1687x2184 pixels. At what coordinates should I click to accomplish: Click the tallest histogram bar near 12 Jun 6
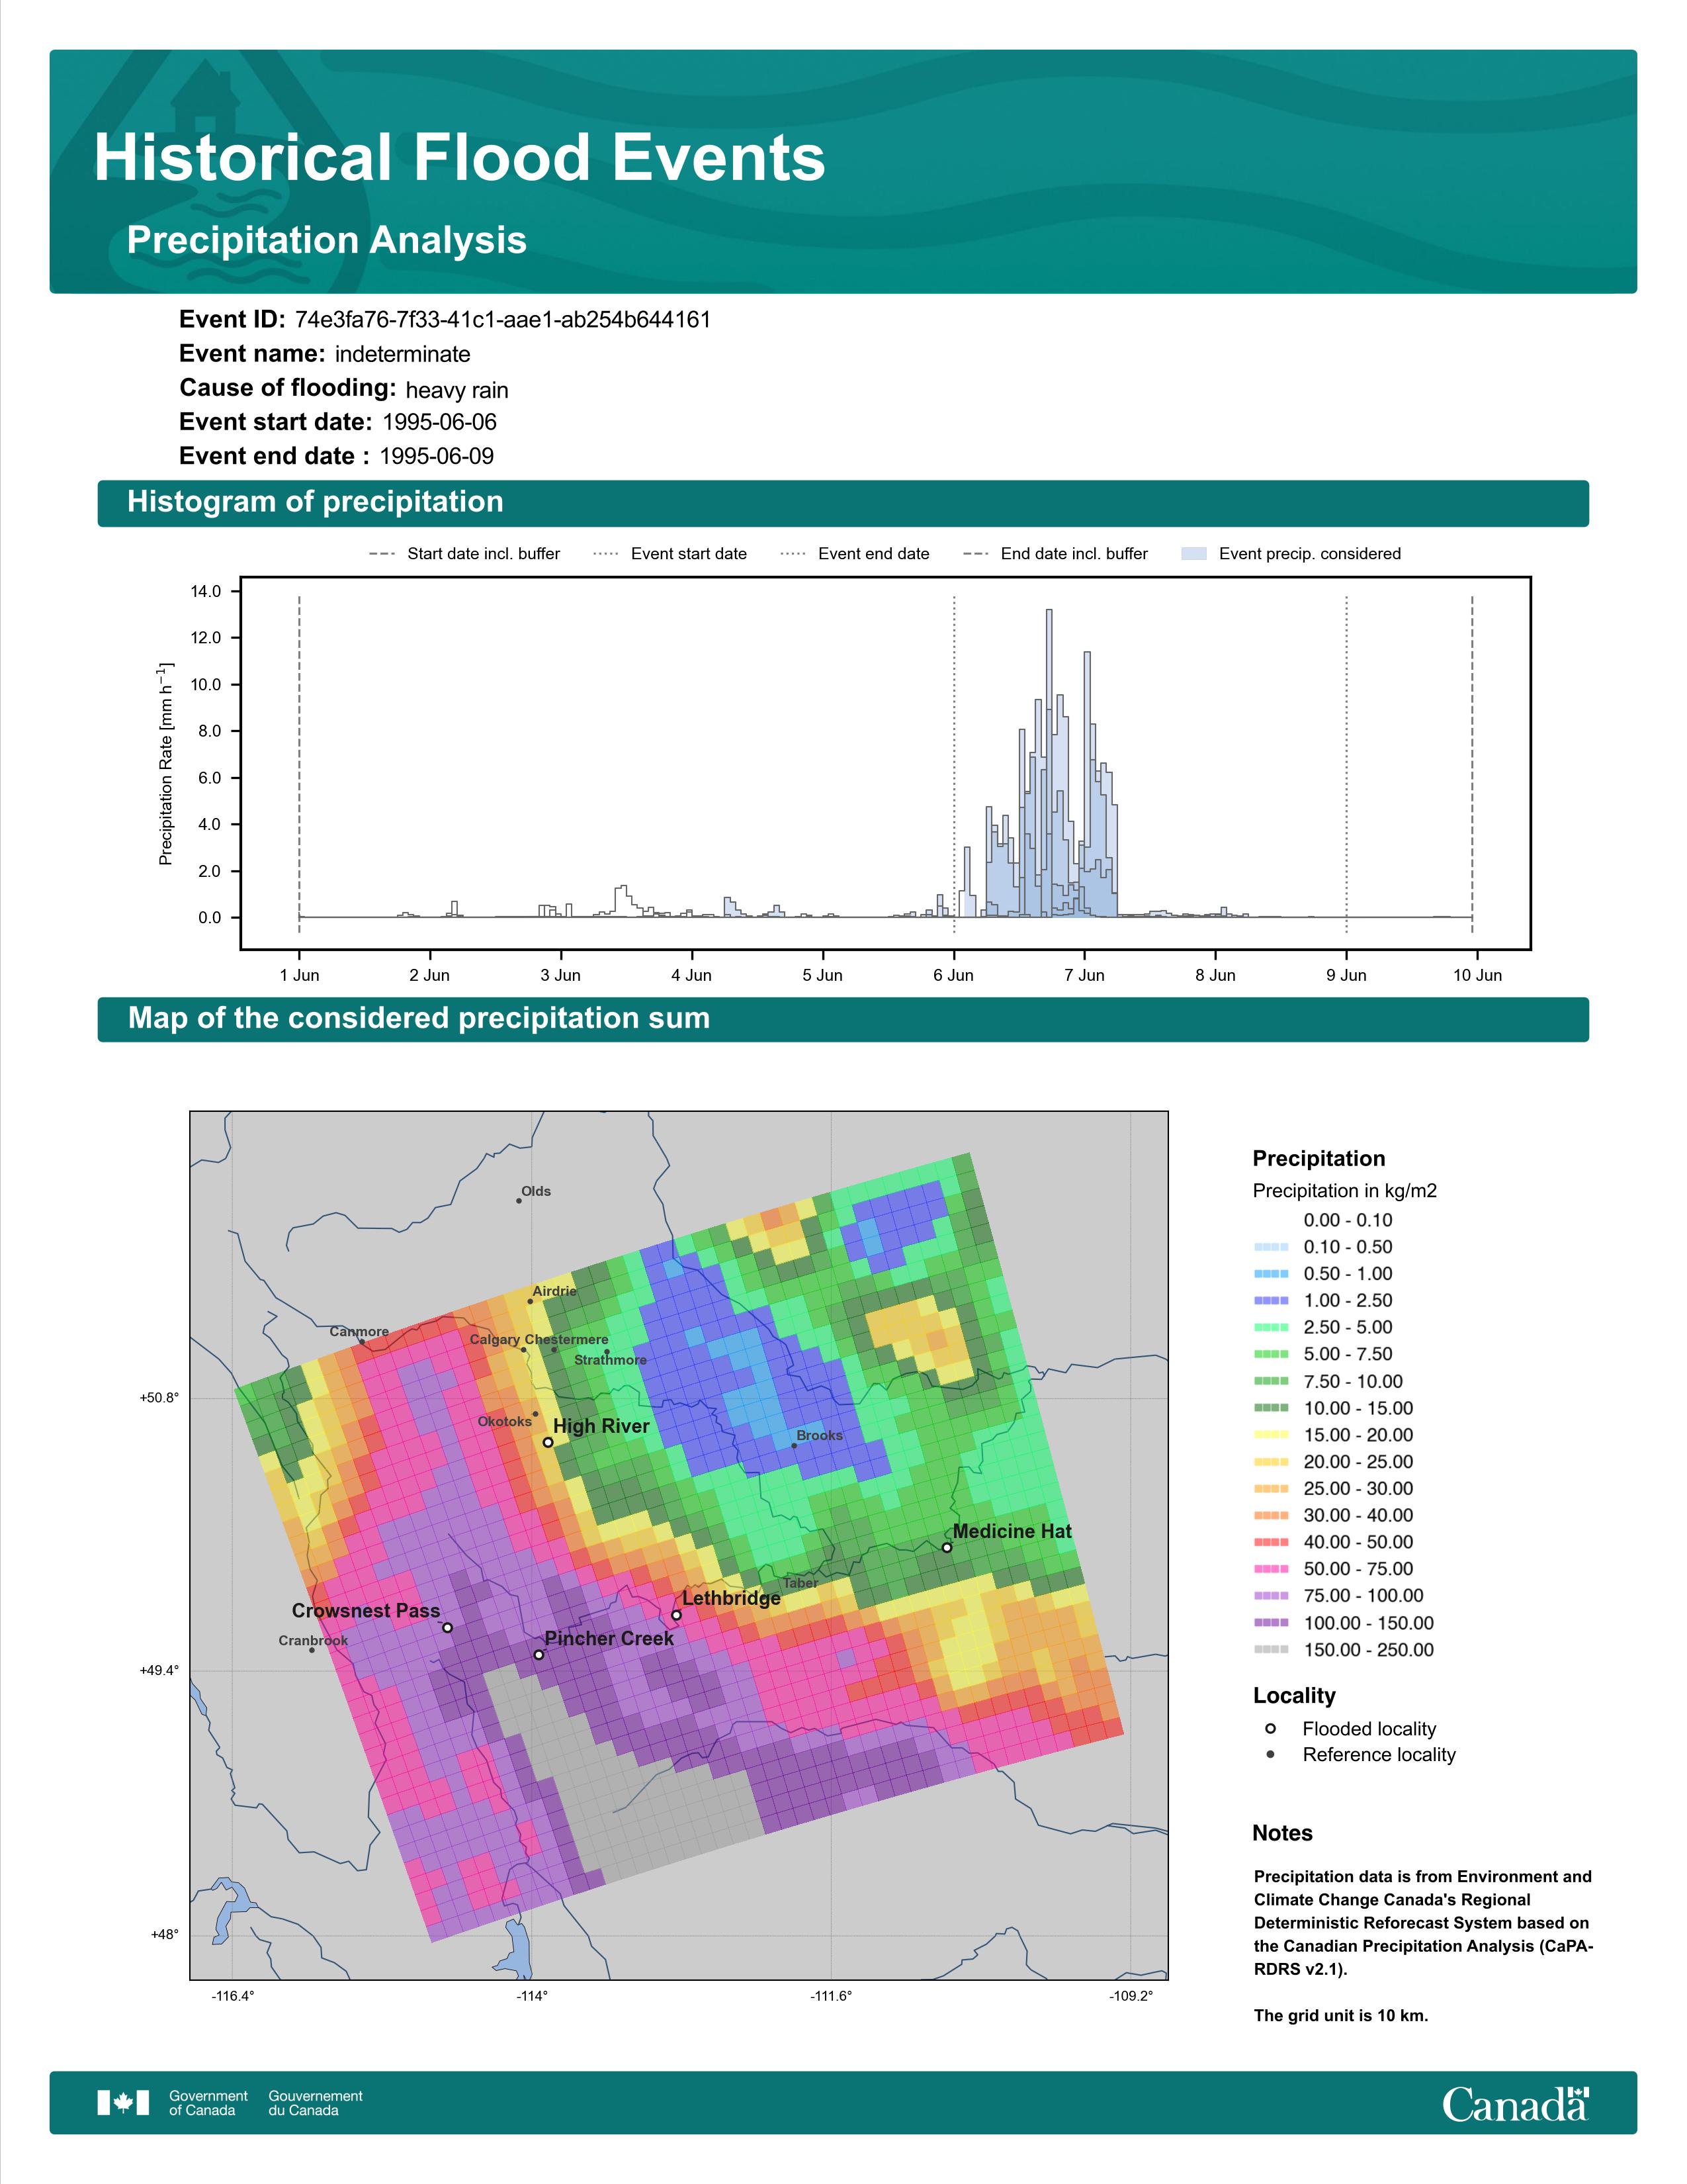pyautogui.click(x=1049, y=762)
